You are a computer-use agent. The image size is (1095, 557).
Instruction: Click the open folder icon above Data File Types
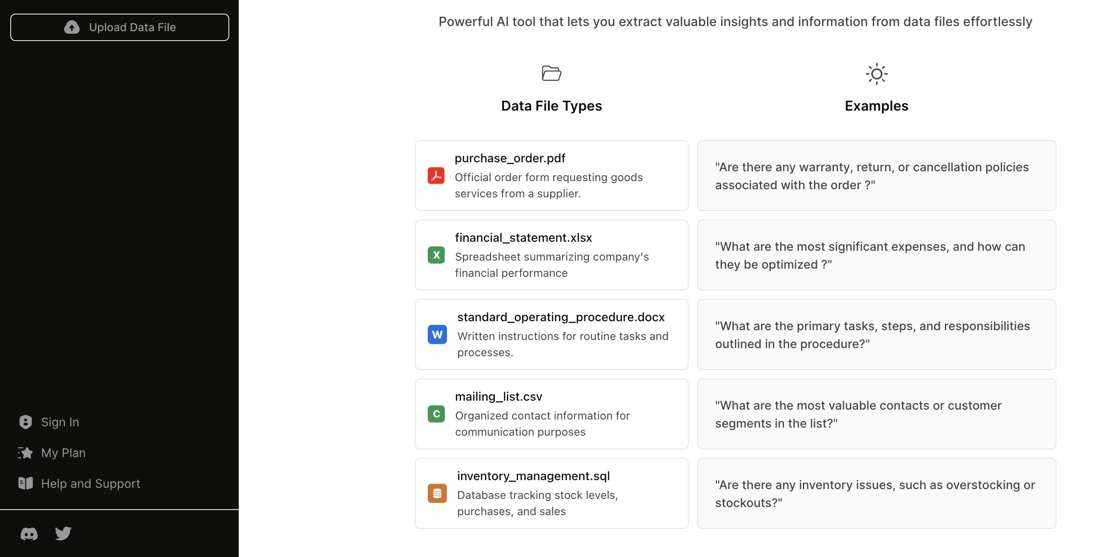551,73
